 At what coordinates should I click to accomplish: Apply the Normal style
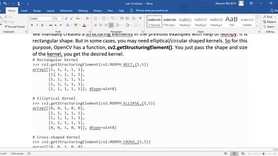click(154, 22)
